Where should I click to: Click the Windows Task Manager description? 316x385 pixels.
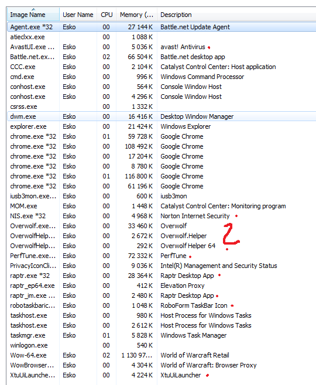[x=194, y=335]
